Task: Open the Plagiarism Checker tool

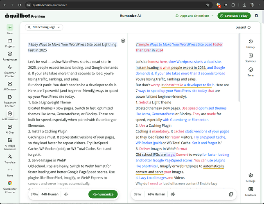Action: pos(10,101)
